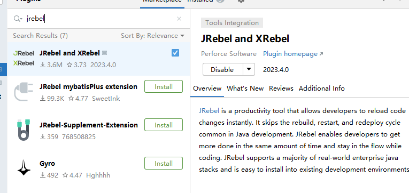Show the Additional Info tab
The height and width of the screenshot is (193, 409).
(x=322, y=89)
